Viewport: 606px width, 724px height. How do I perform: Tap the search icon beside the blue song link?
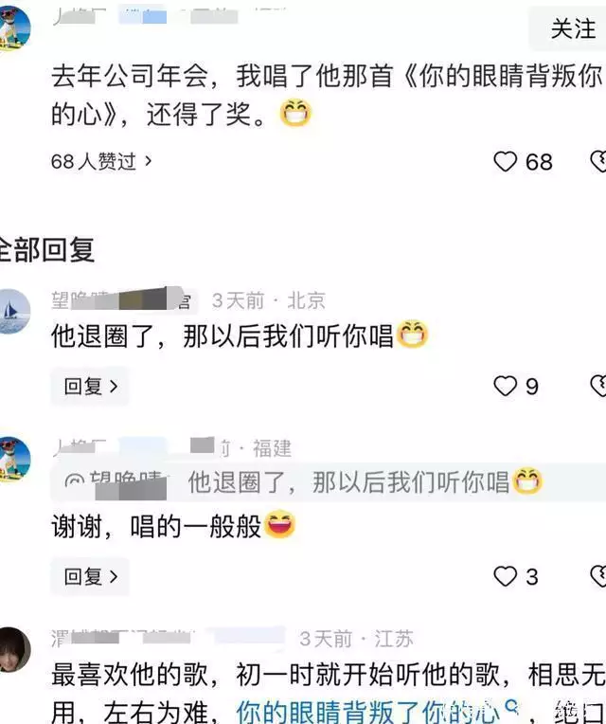[x=511, y=707]
